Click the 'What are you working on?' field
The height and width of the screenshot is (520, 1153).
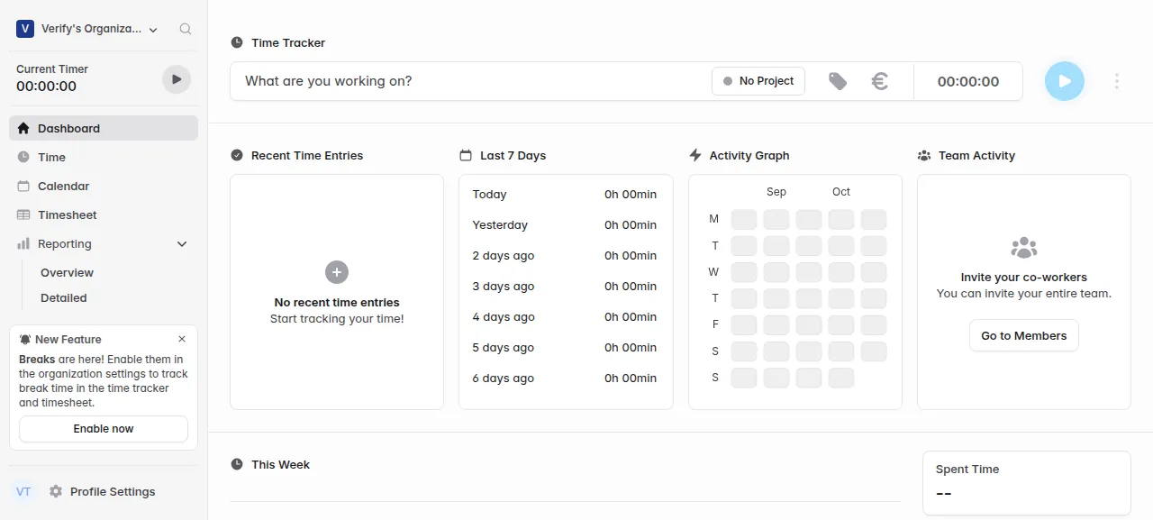pyautogui.click(x=470, y=81)
